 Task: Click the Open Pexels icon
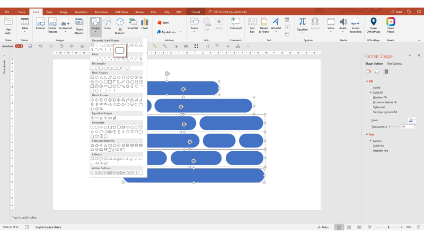click(391, 25)
